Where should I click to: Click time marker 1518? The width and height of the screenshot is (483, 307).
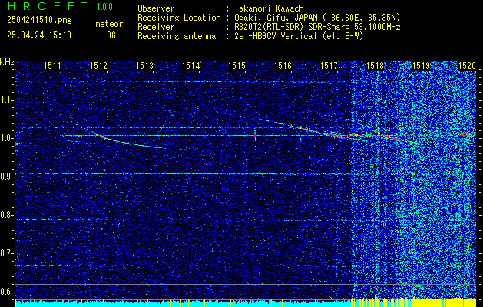pos(375,65)
